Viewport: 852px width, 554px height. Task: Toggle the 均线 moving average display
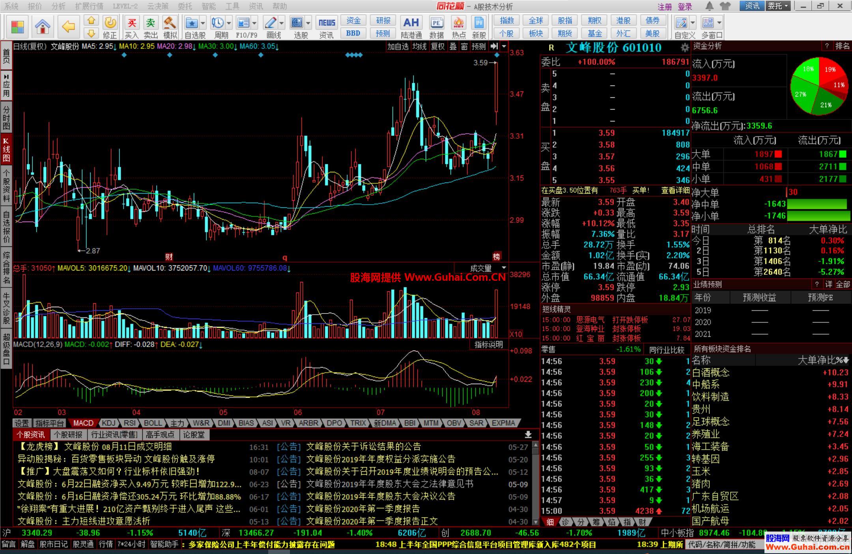419,47
